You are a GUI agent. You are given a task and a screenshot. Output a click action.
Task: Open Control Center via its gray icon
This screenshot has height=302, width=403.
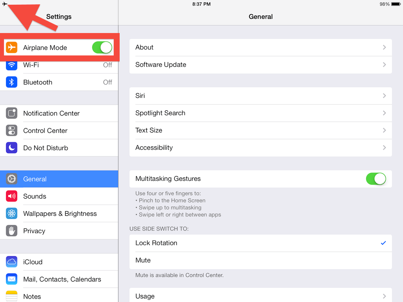(11, 131)
